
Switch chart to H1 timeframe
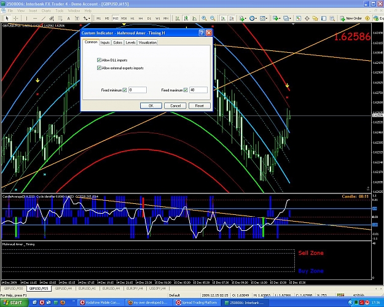[x=133, y=18]
